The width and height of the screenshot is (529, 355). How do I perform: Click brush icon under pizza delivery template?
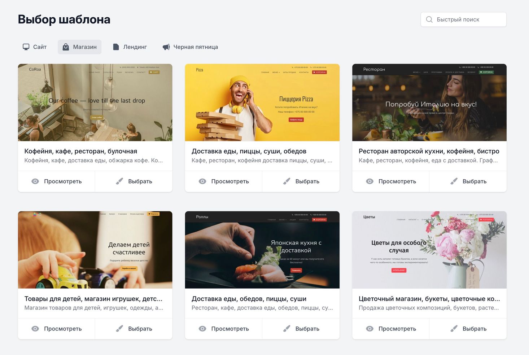(287, 181)
